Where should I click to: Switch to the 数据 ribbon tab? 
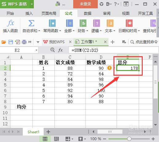(88, 13)
